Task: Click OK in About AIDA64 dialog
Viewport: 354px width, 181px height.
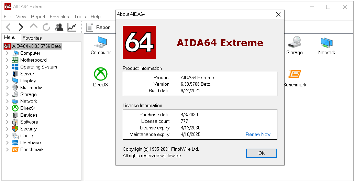Action: (262, 153)
